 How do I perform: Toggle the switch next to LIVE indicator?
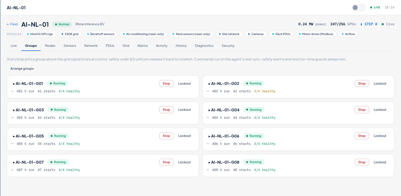click(x=359, y=8)
